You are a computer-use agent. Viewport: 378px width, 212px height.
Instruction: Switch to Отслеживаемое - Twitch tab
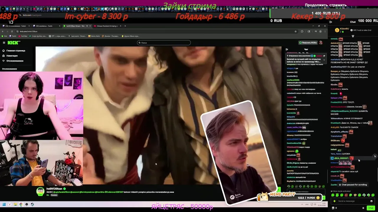click(16, 26)
